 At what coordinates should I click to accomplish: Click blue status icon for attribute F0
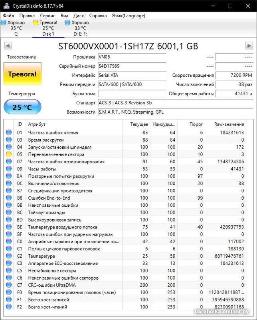(x=9, y=292)
